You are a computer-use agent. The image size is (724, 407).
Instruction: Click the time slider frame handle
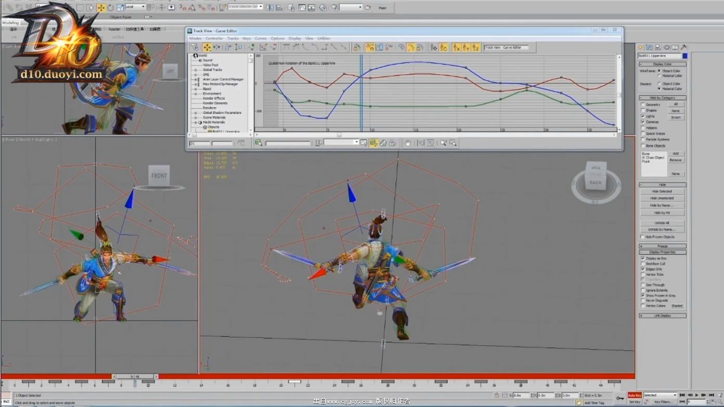click(135, 376)
